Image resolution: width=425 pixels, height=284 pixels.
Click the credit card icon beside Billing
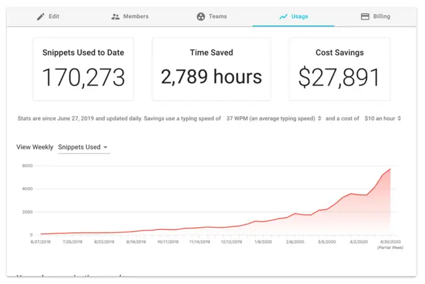point(365,17)
